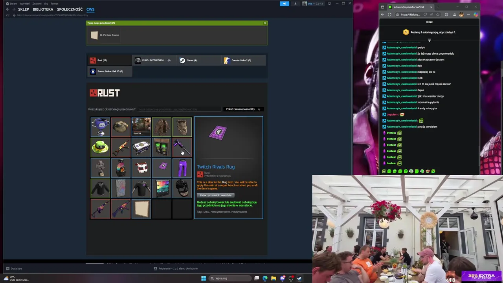
Task: Click the Twitch Rivals Rug title link
Action: pos(216,167)
